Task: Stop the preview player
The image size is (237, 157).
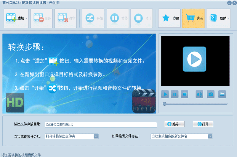Action: click(185, 94)
